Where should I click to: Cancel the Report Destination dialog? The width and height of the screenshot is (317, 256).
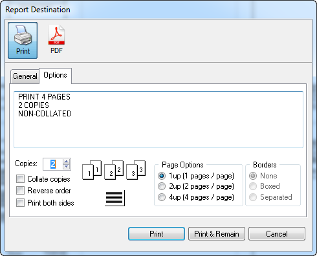(277, 233)
